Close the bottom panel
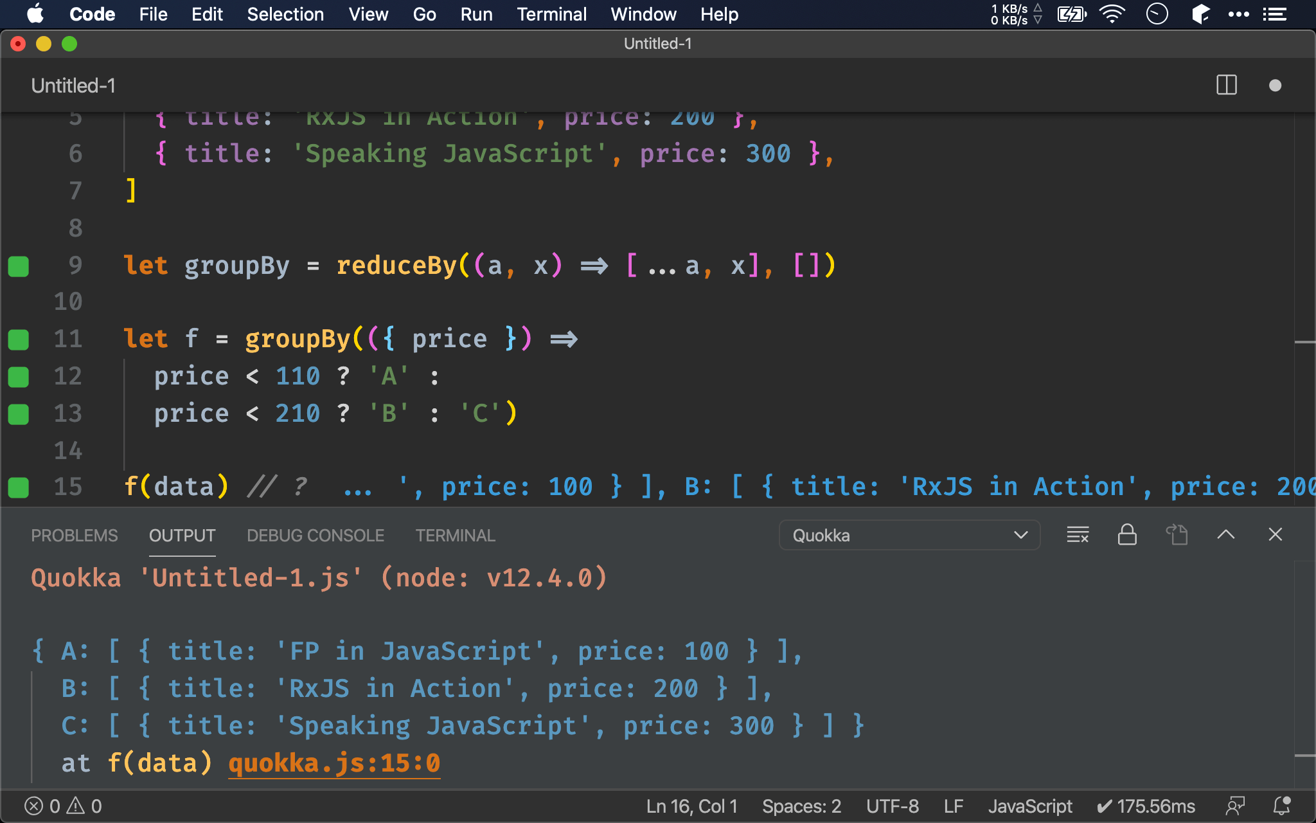This screenshot has height=823, width=1316. click(1275, 534)
